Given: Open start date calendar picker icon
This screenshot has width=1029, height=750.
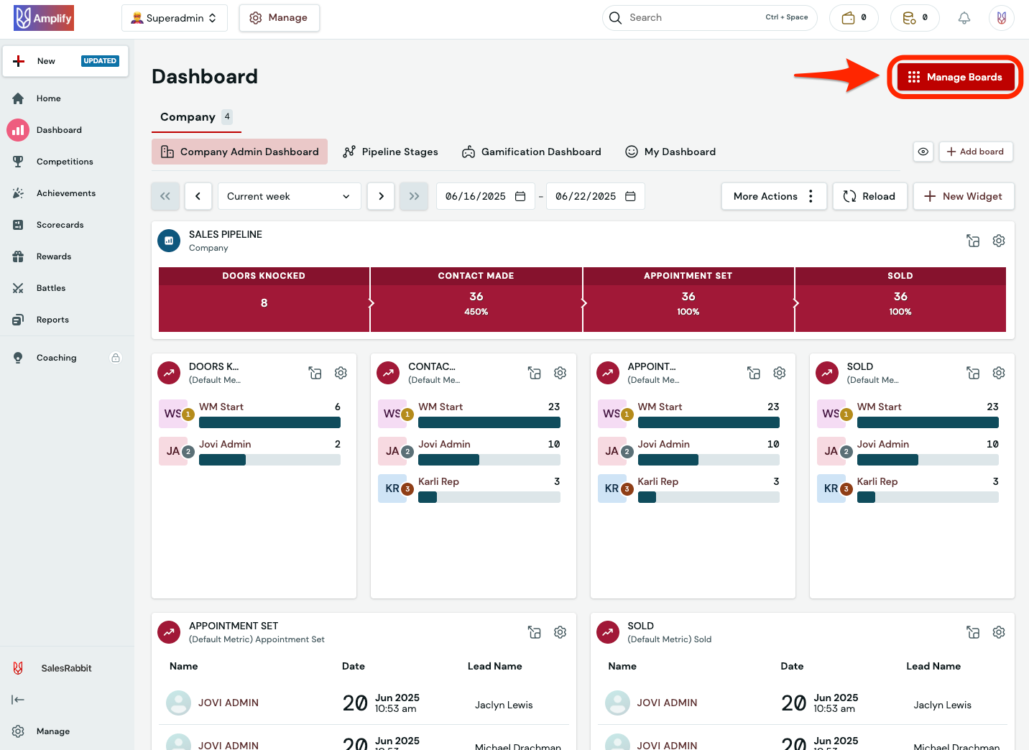Looking at the screenshot, I should (520, 196).
